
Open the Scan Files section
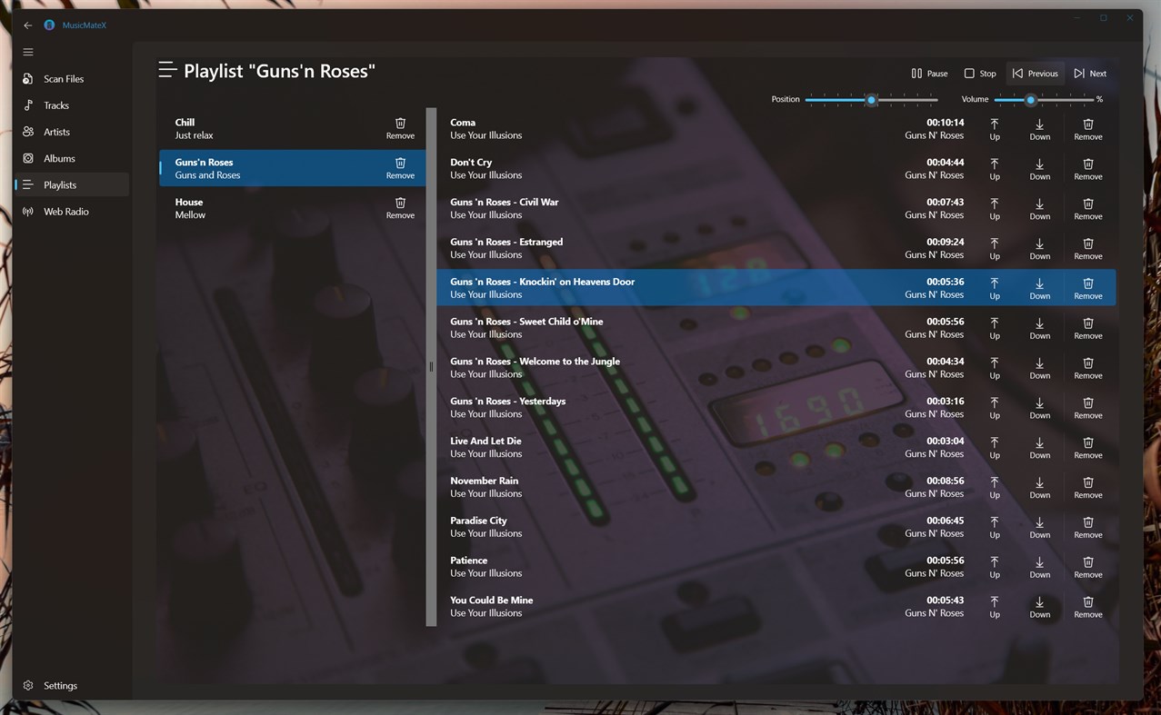coord(27,79)
